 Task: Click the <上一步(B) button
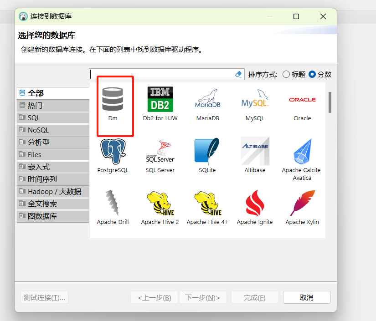tap(155, 297)
